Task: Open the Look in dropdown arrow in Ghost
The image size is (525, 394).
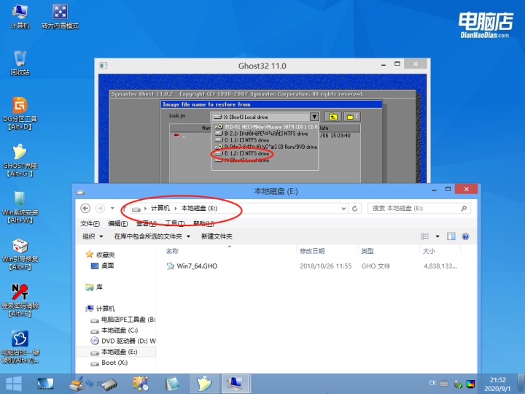Action: click(314, 117)
